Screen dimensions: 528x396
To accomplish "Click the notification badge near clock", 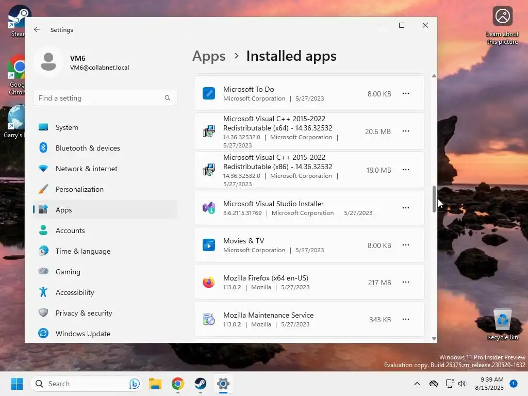I will point(514,384).
